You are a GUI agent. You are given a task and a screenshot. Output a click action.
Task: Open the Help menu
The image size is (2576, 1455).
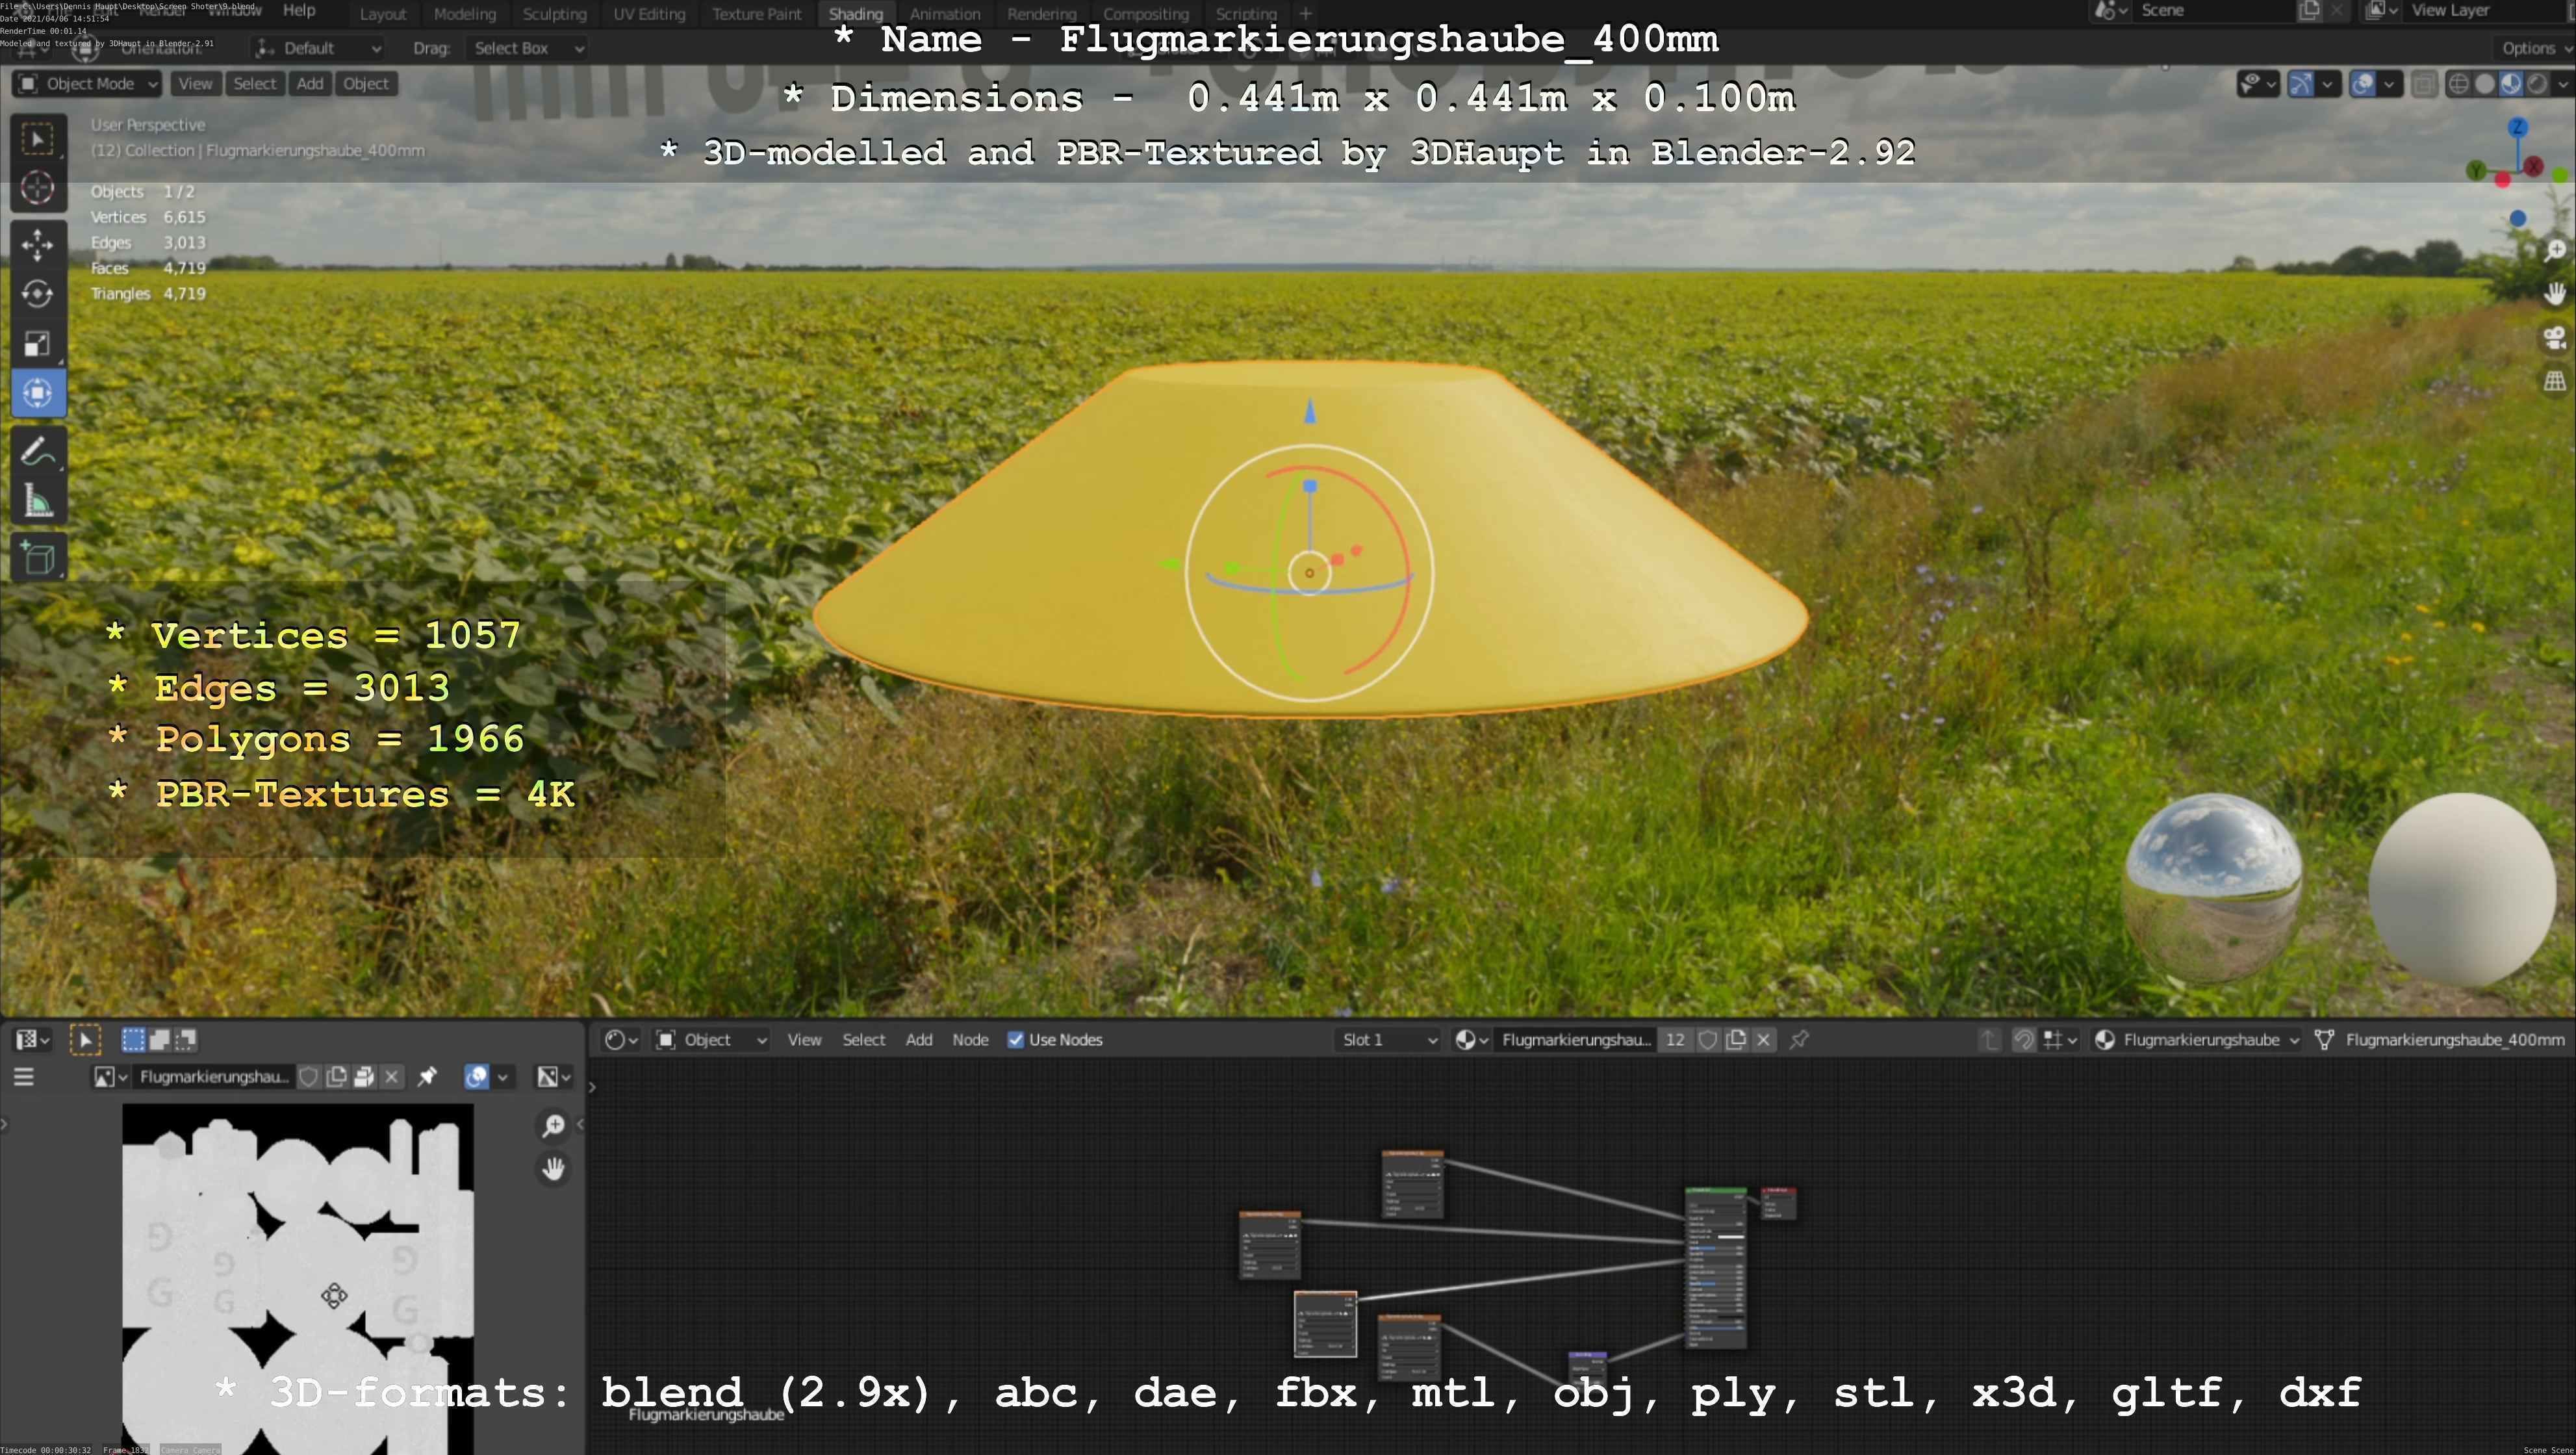click(x=299, y=10)
